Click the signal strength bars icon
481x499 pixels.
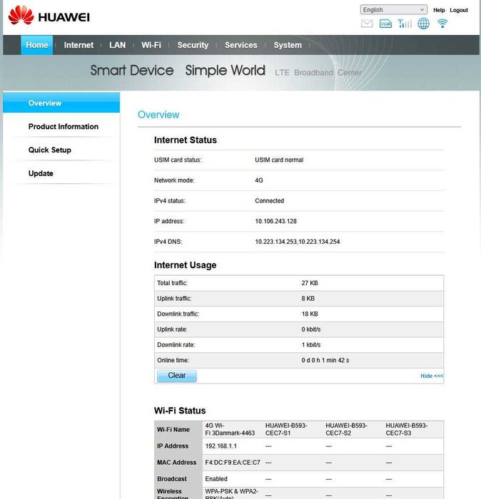(405, 24)
